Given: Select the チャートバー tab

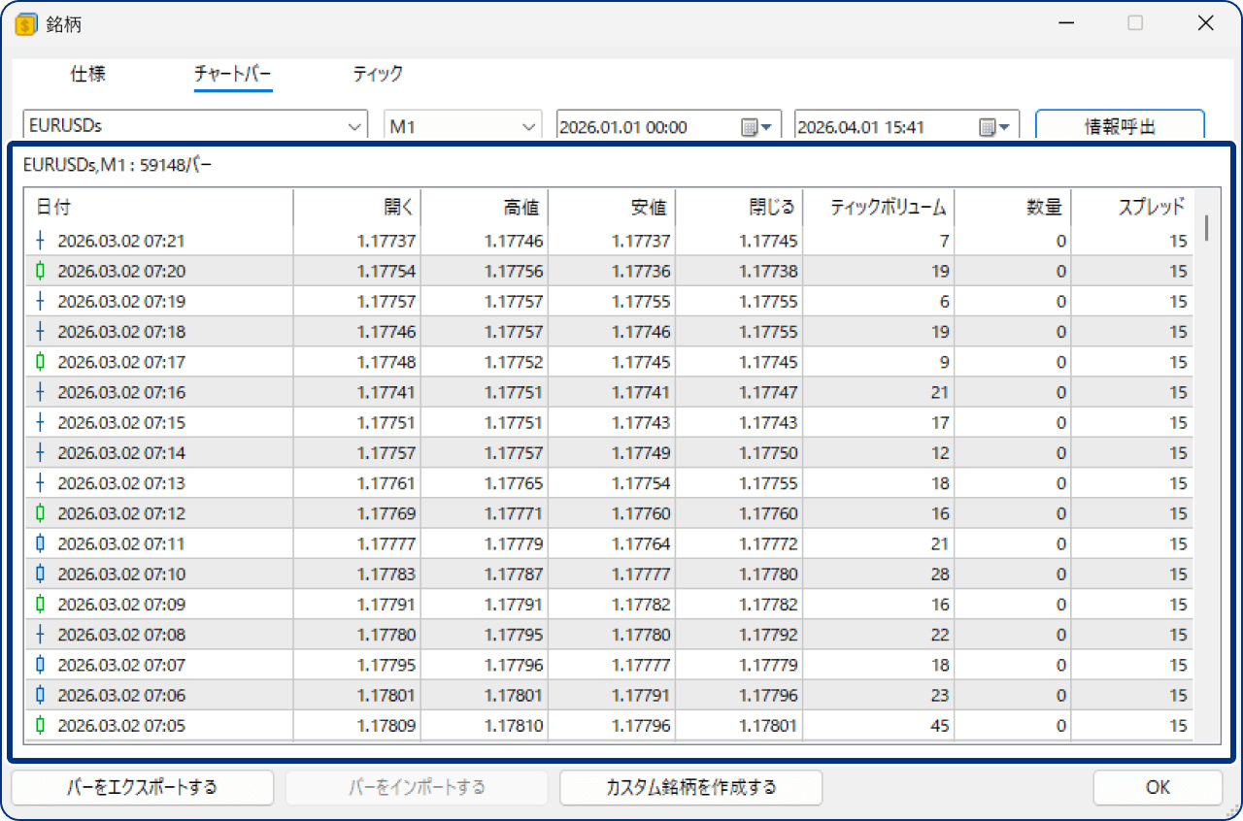Looking at the screenshot, I should pyautogui.click(x=233, y=74).
